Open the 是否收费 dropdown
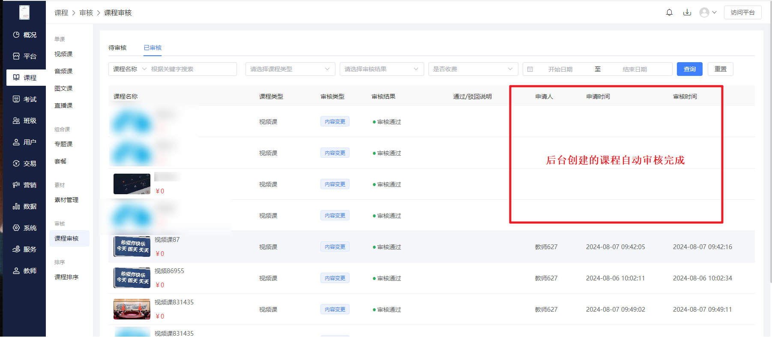This screenshot has width=772, height=337. (473, 69)
